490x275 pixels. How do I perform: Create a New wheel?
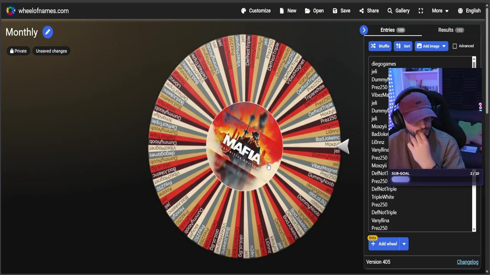(288, 11)
